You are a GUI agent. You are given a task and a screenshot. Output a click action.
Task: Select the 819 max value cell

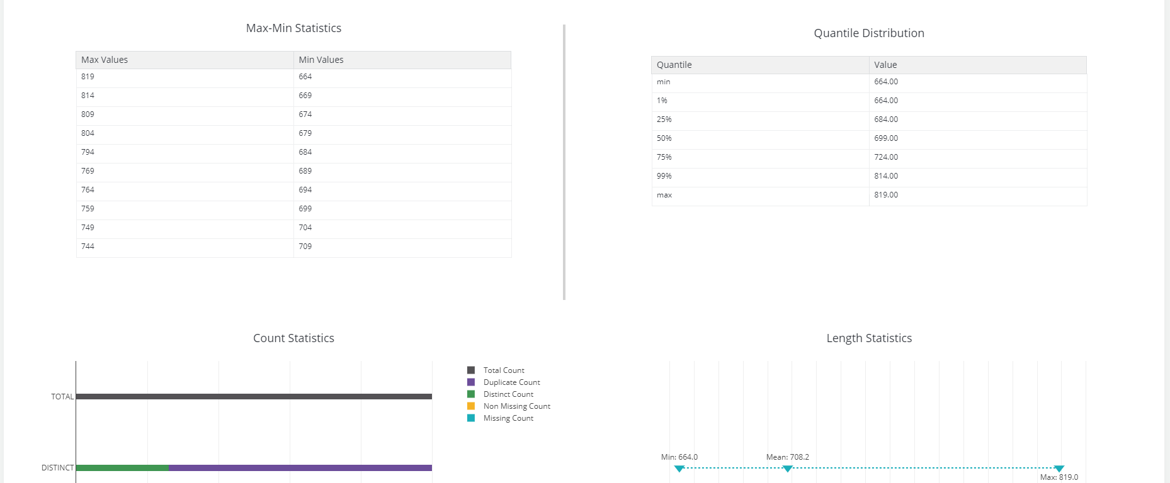click(x=88, y=77)
